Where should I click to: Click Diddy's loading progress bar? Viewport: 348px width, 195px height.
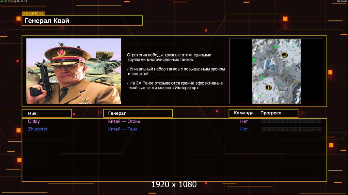291,121
